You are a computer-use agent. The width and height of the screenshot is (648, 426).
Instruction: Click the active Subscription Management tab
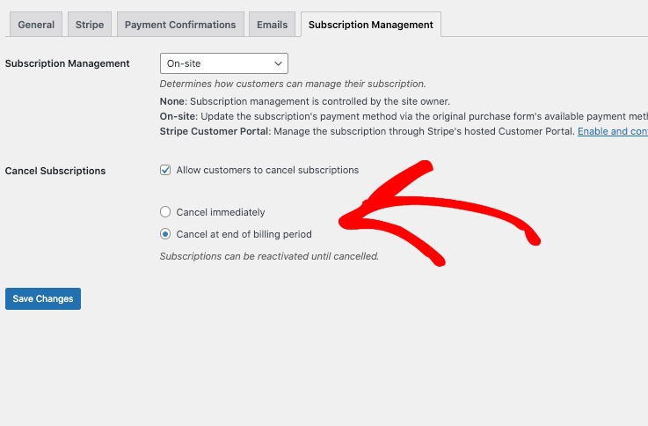click(x=370, y=25)
